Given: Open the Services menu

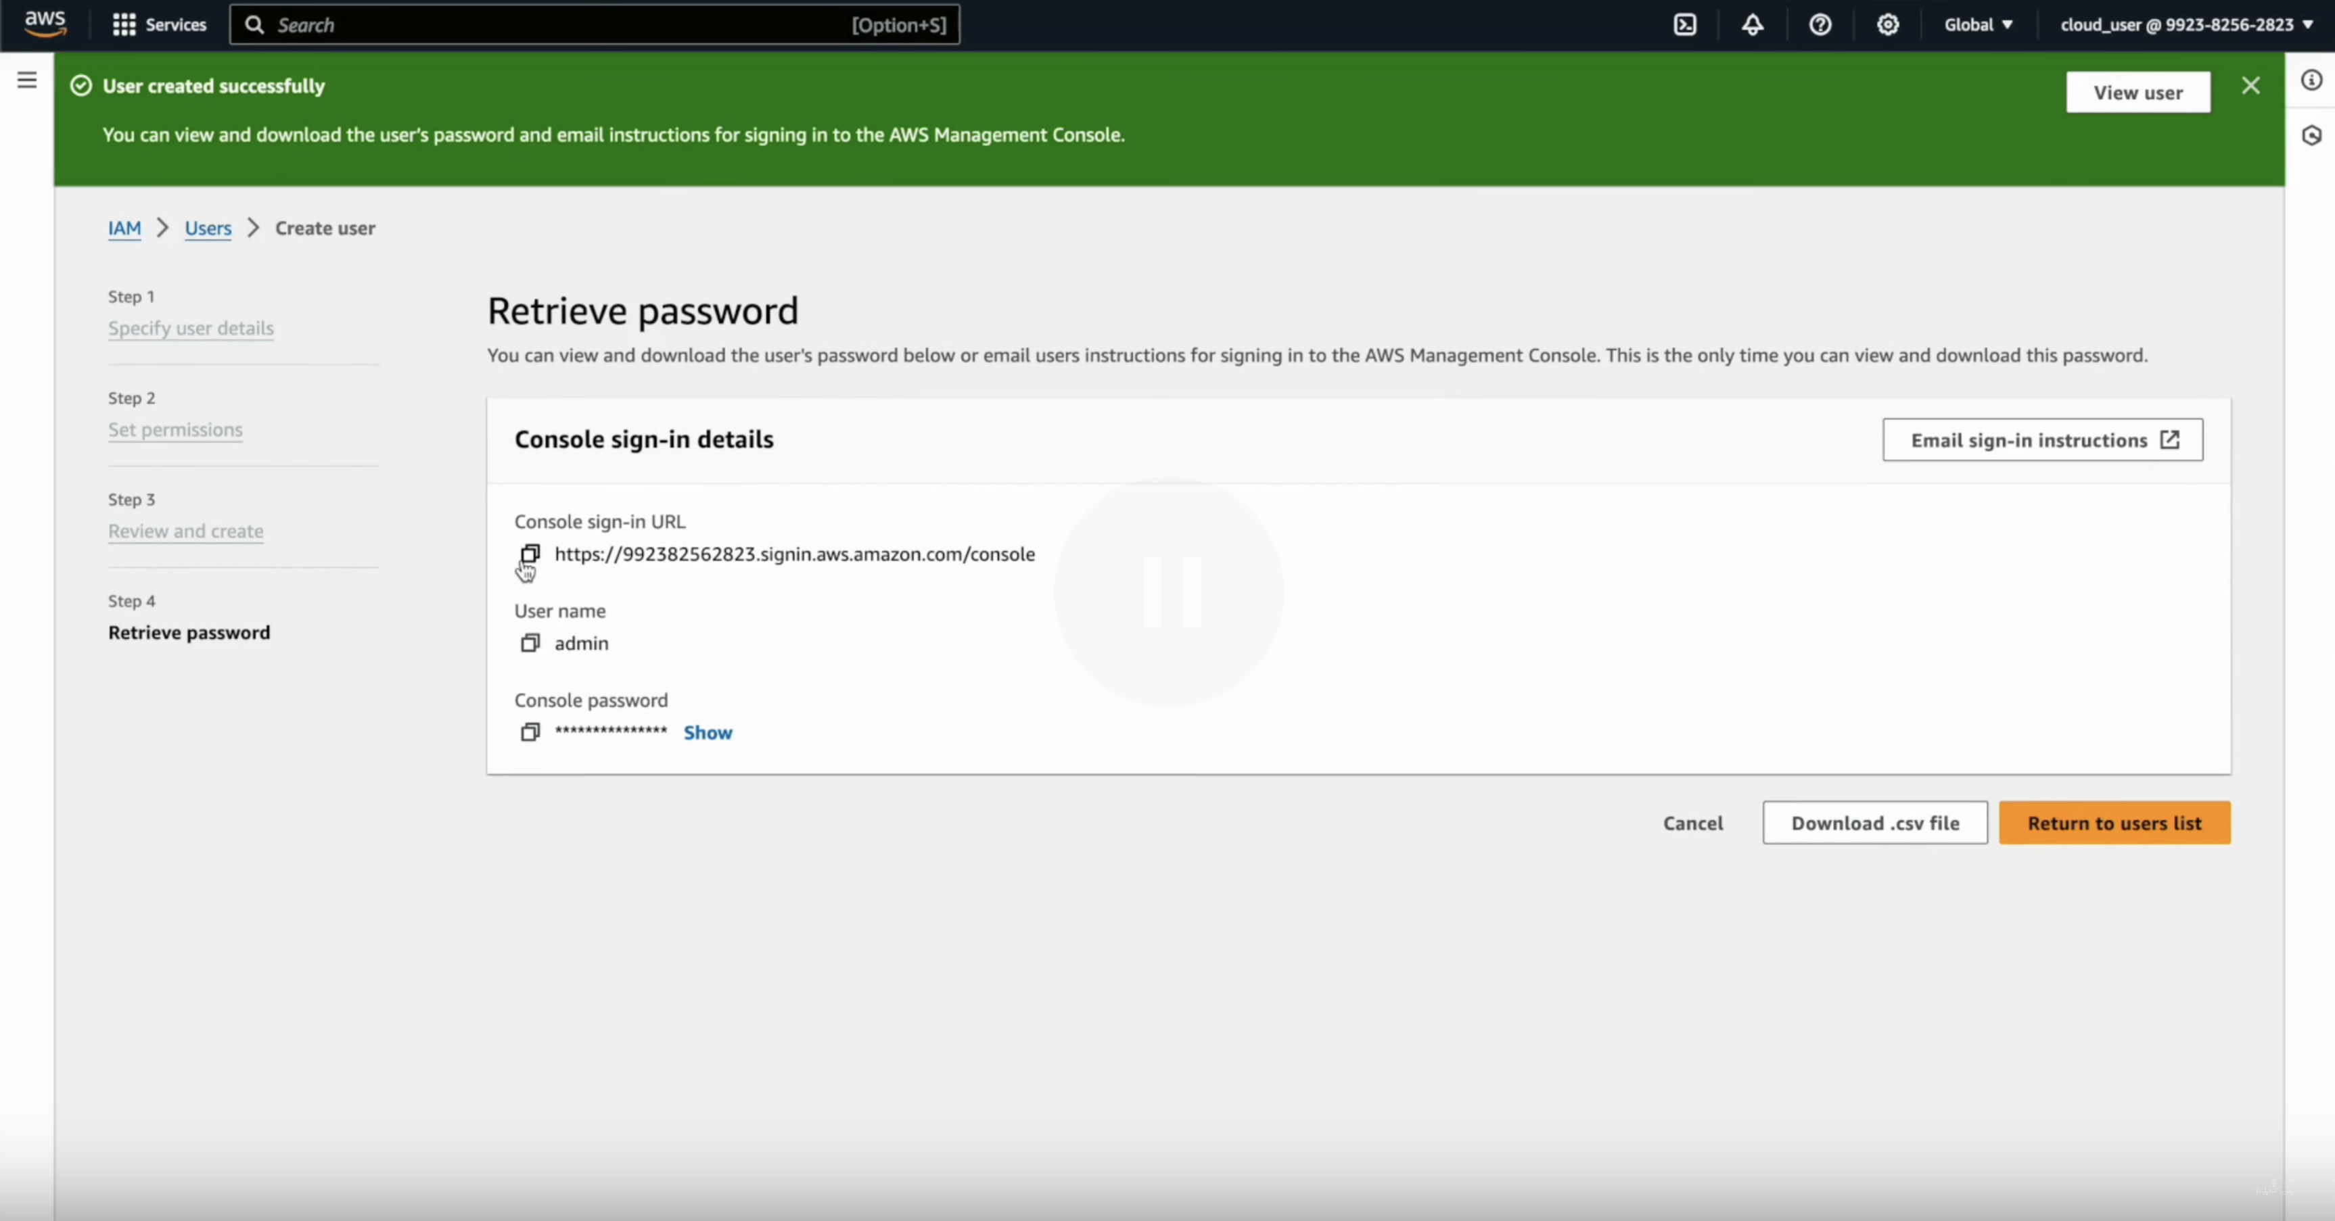Looking at the screenshot, I should click(x=160, y=24).
